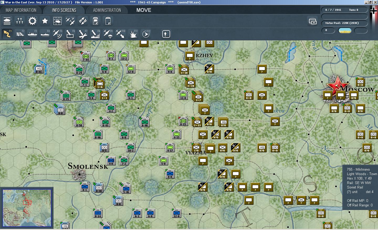This screenshot has width=378, height=230.
Task: Select the German 8-29 infantry counter
Action: pyautogui.click(x=79, y=69)
